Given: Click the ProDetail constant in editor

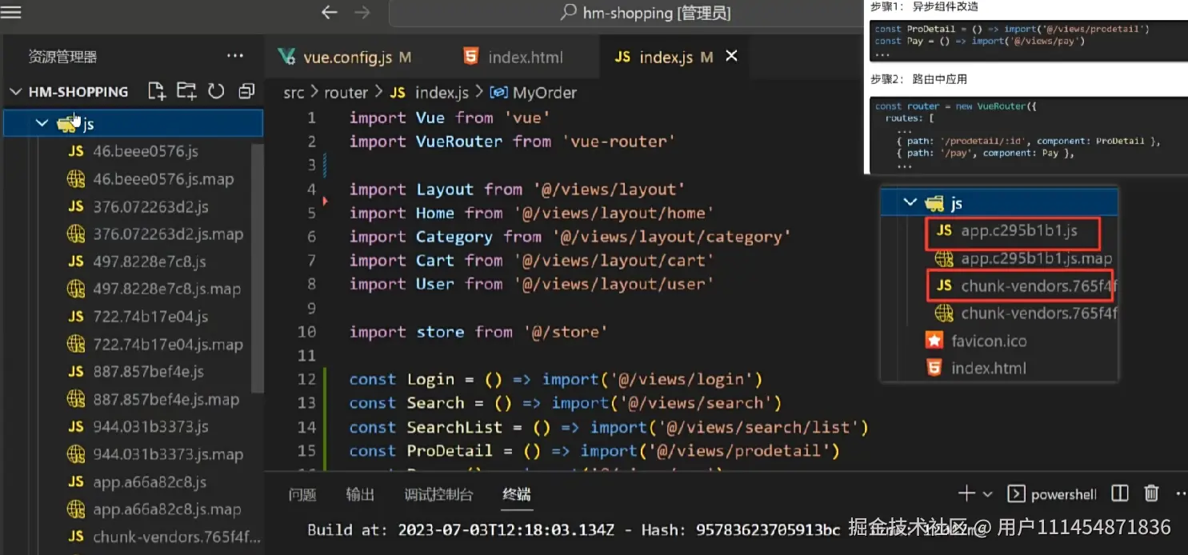Looking at the screenshot, I should (x=450, y=451).
